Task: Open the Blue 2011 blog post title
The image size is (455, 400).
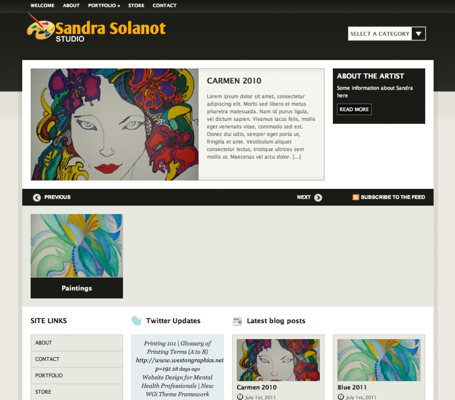Action: (x=352, y=388)
